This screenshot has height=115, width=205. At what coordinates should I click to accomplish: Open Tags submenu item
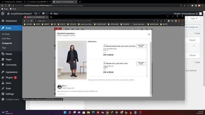[4, 48]
